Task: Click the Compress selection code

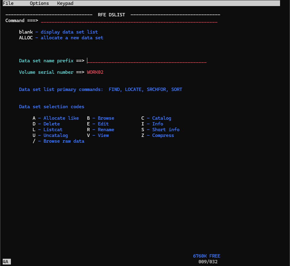Action: 163,135
